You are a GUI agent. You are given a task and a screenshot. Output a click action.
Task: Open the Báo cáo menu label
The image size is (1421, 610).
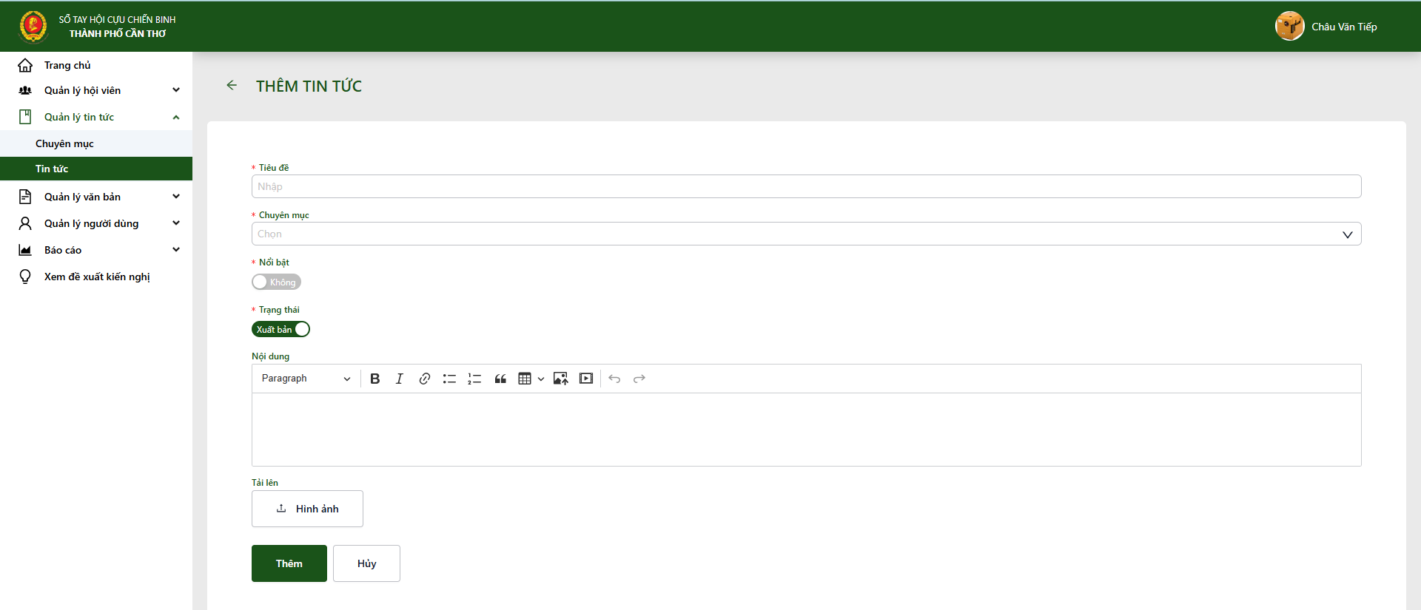pyautogui.click(x=63, y=250)
